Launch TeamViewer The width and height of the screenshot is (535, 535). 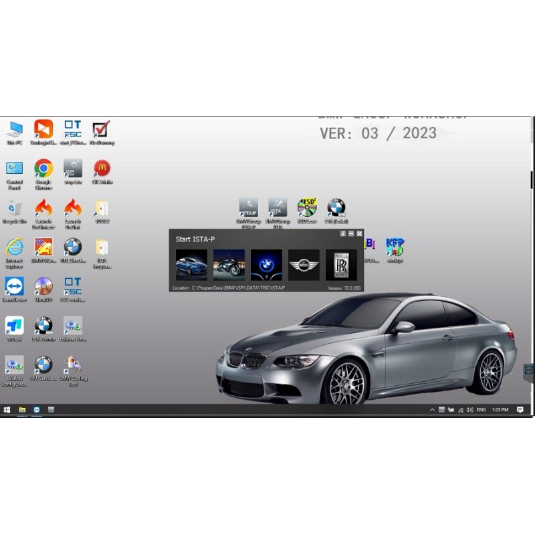click(x=13, y=286)
